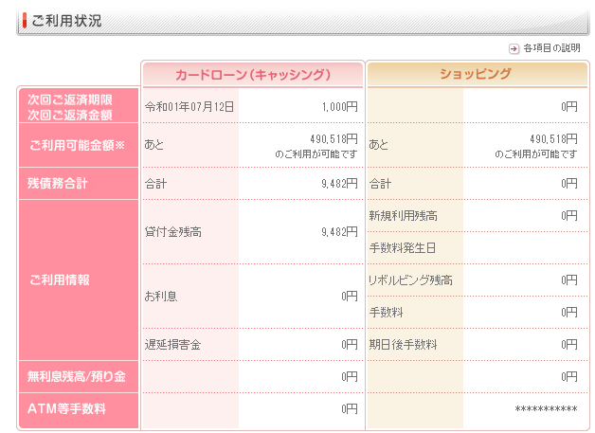Viewport: 595px width, 433px height.
Task: Click the card loan ATM等手数料 0円 value
Action: point(350,408)
